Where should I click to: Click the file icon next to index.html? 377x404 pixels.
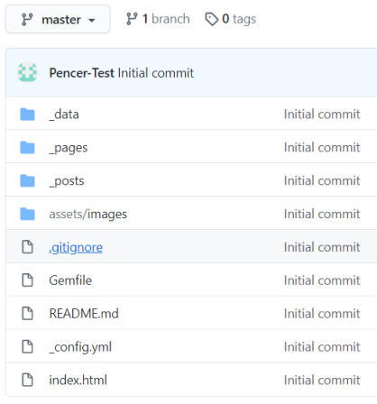click(27, 380)
